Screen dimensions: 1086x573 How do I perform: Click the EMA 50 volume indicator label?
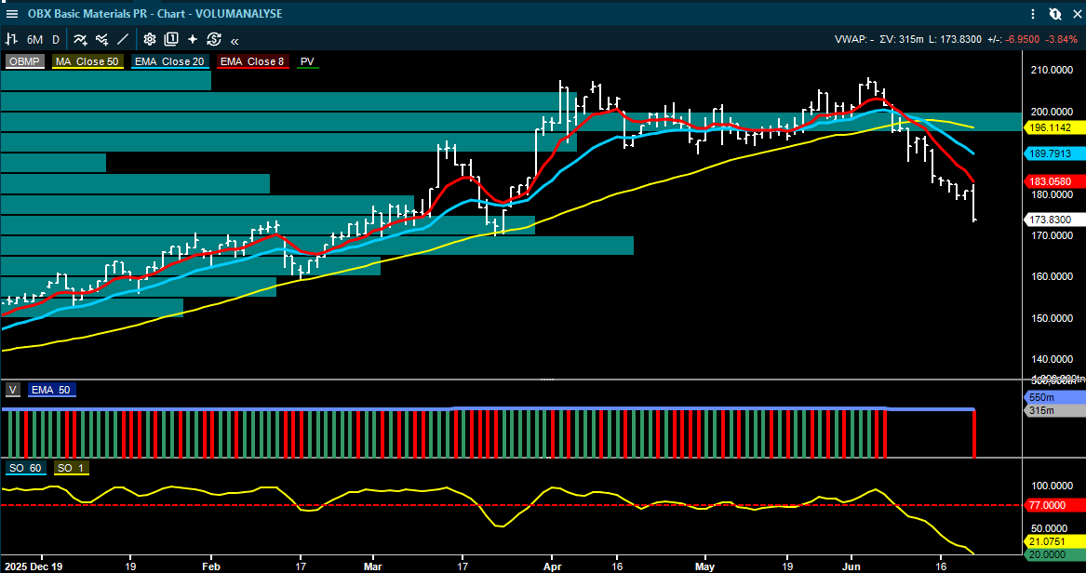pyautogui.click(x=52, y=391)
